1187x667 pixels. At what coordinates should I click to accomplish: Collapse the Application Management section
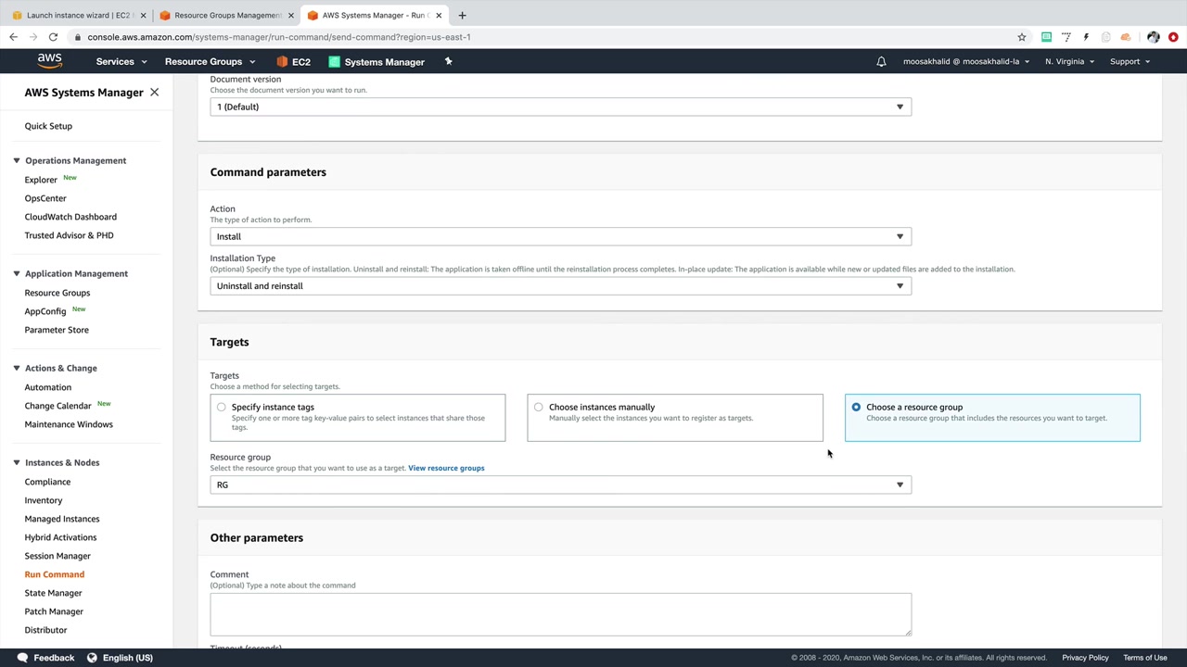16,273
